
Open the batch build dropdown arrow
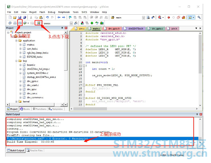coord(28,23)
